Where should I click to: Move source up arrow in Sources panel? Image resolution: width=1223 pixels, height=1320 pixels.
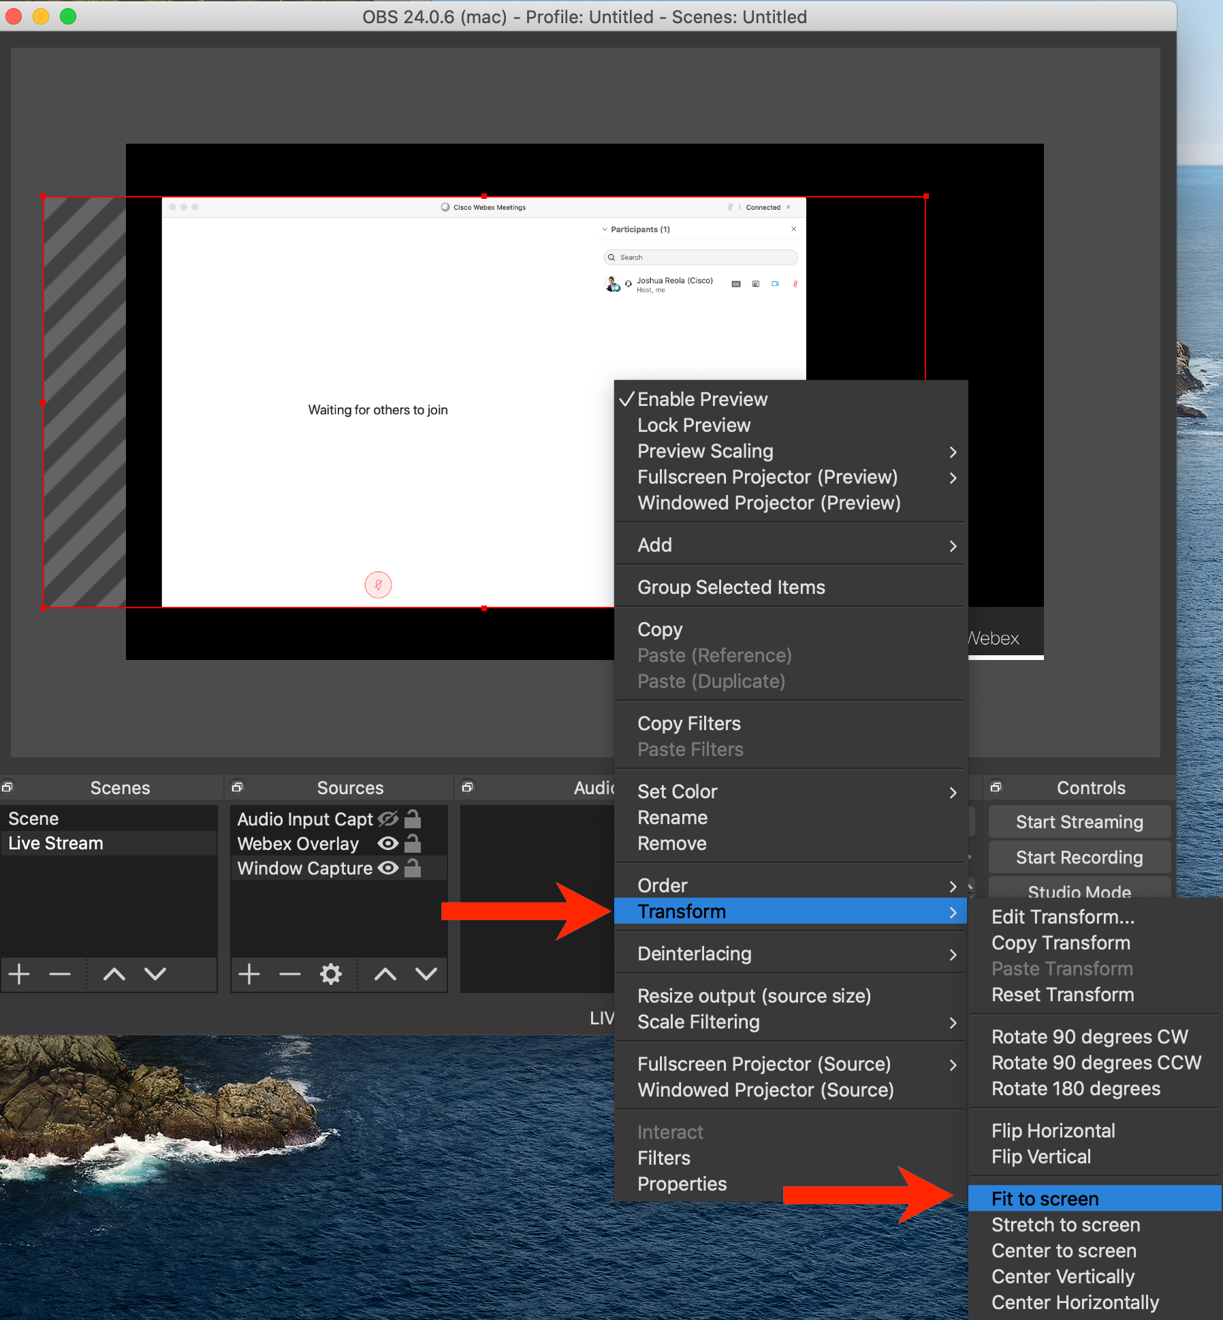(385, 974)
